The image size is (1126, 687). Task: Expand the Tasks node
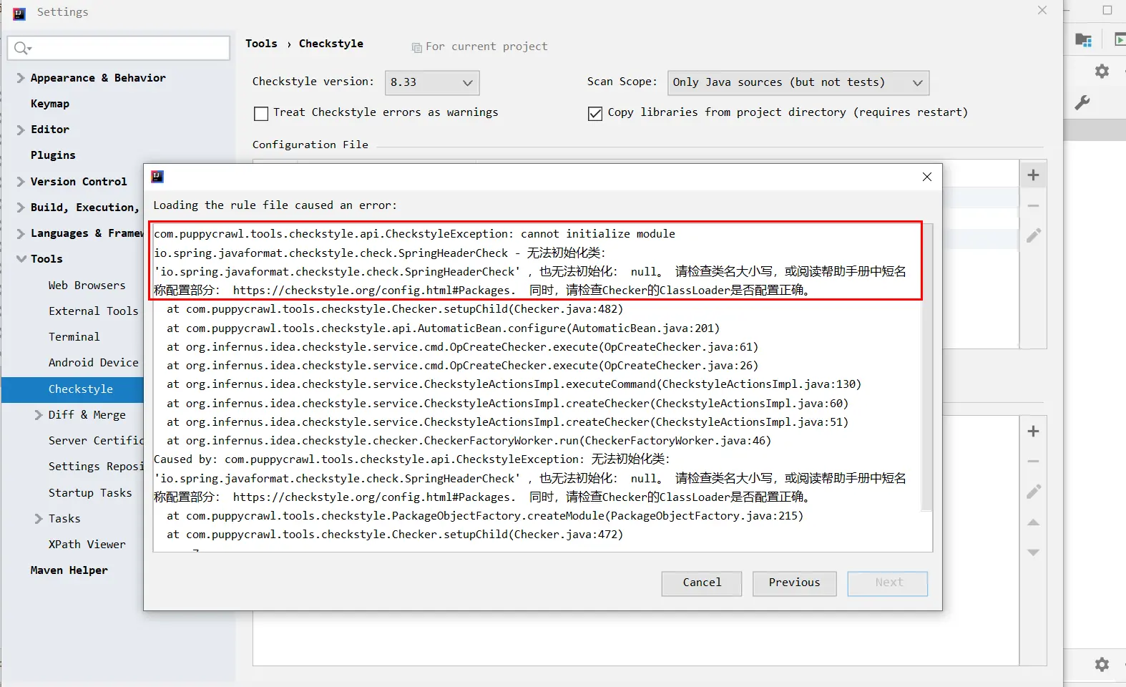coord(39,519)
